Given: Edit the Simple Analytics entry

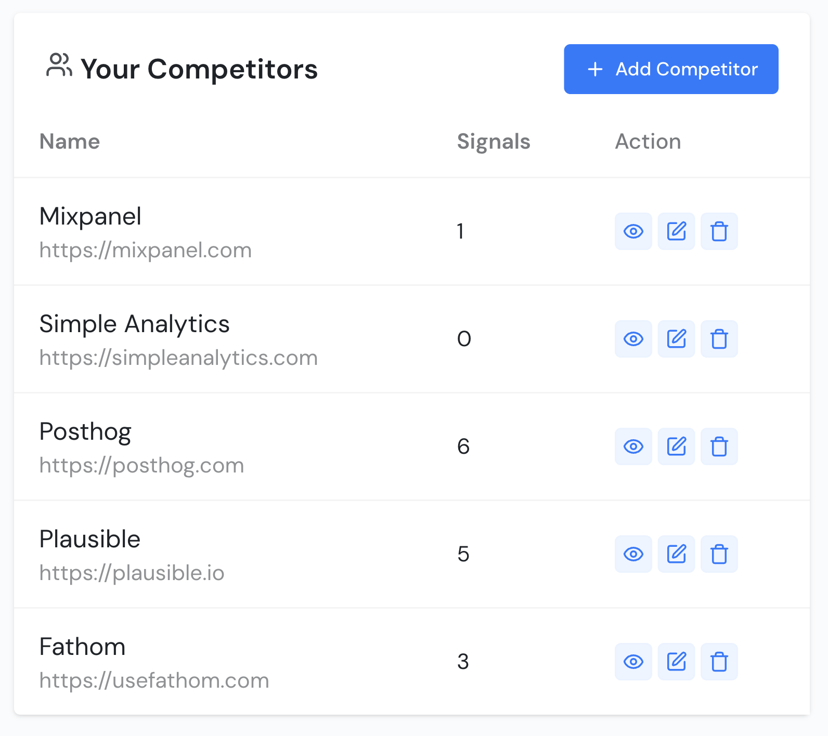Looking at the screenshot, I should click(x=676, y=339).
